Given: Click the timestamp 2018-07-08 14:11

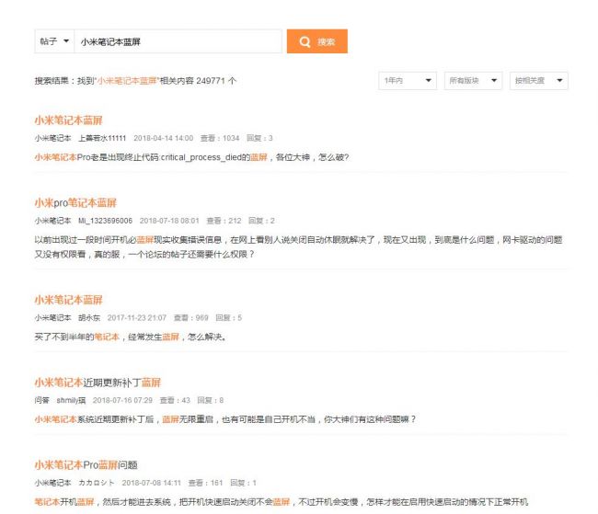Looking at the screenshot, I should pos(152,483).
